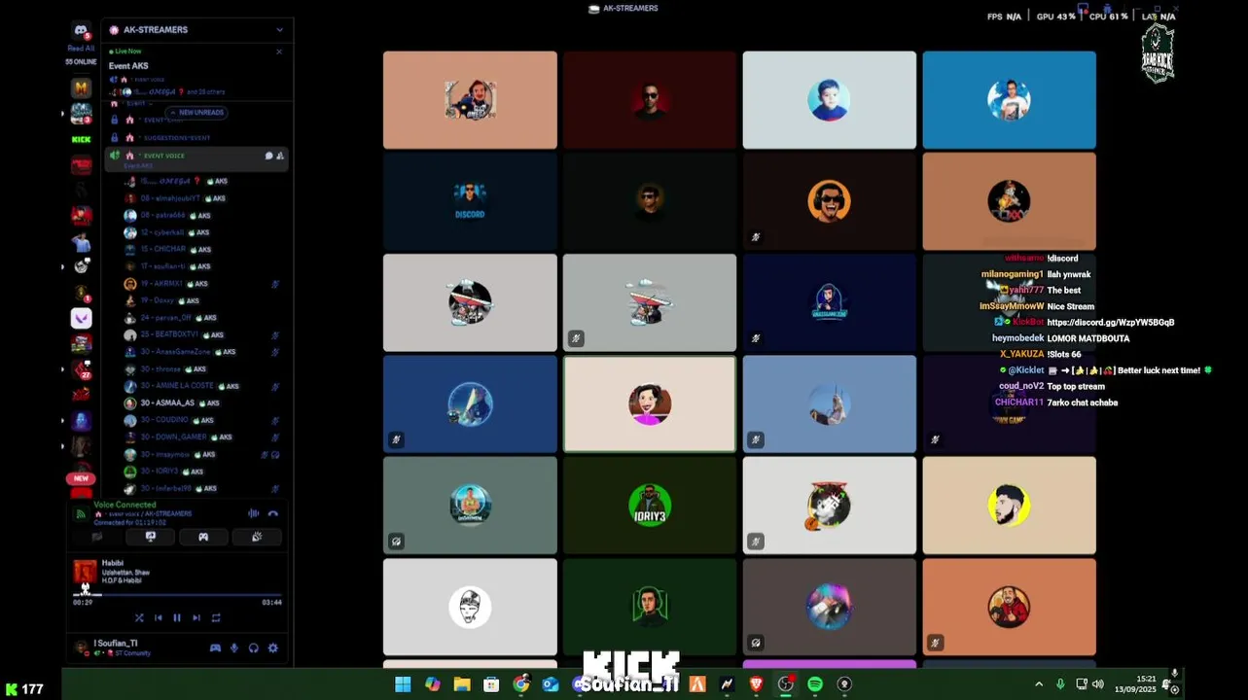Seek on the Habibi progress bar
The image size is (1248, 700).
pos(177,594)
